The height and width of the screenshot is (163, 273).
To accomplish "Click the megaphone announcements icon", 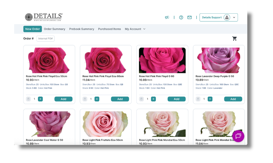I will pos(167,17).
